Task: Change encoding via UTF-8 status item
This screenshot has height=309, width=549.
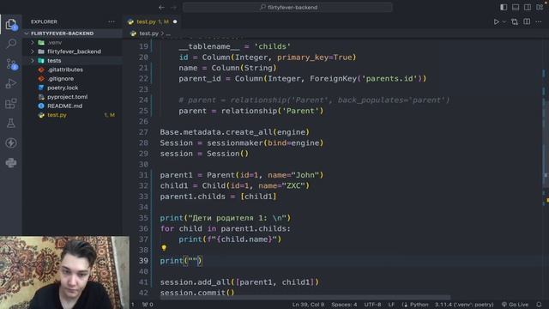Action: tap(372, 305)
